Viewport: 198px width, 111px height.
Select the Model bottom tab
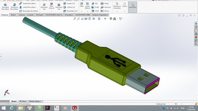tap(14, 101)
